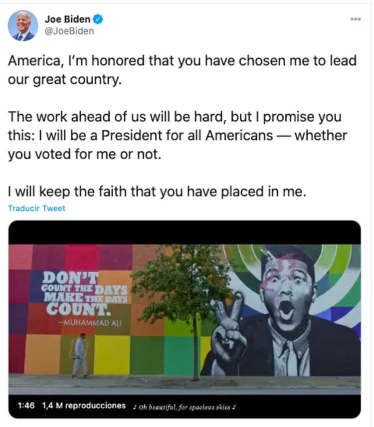Click the black bar atop the video
Viewport: 374px width, 427px height.
tap(185, 232)
